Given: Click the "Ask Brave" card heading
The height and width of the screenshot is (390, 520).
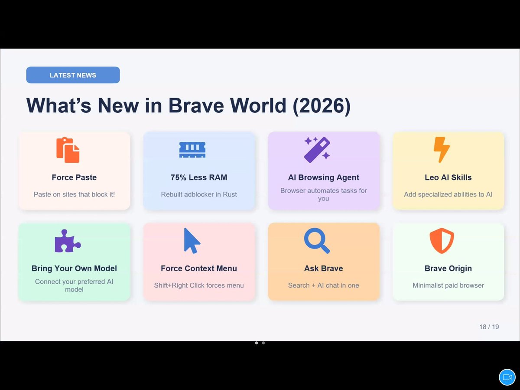Looking at the screenshot, I should [324, 269].
